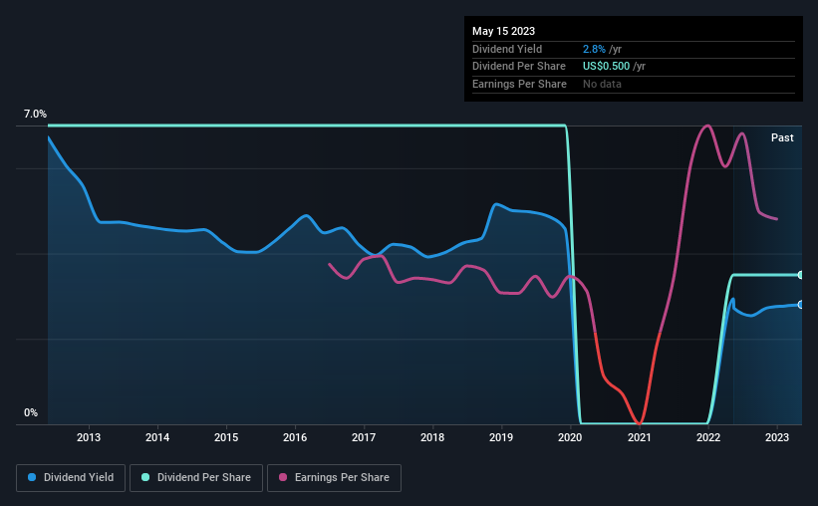The height and width of the screenshot is (506, 818).
Task: Toggle the Earnings Per Share legend button
Action: click(334, 478)
